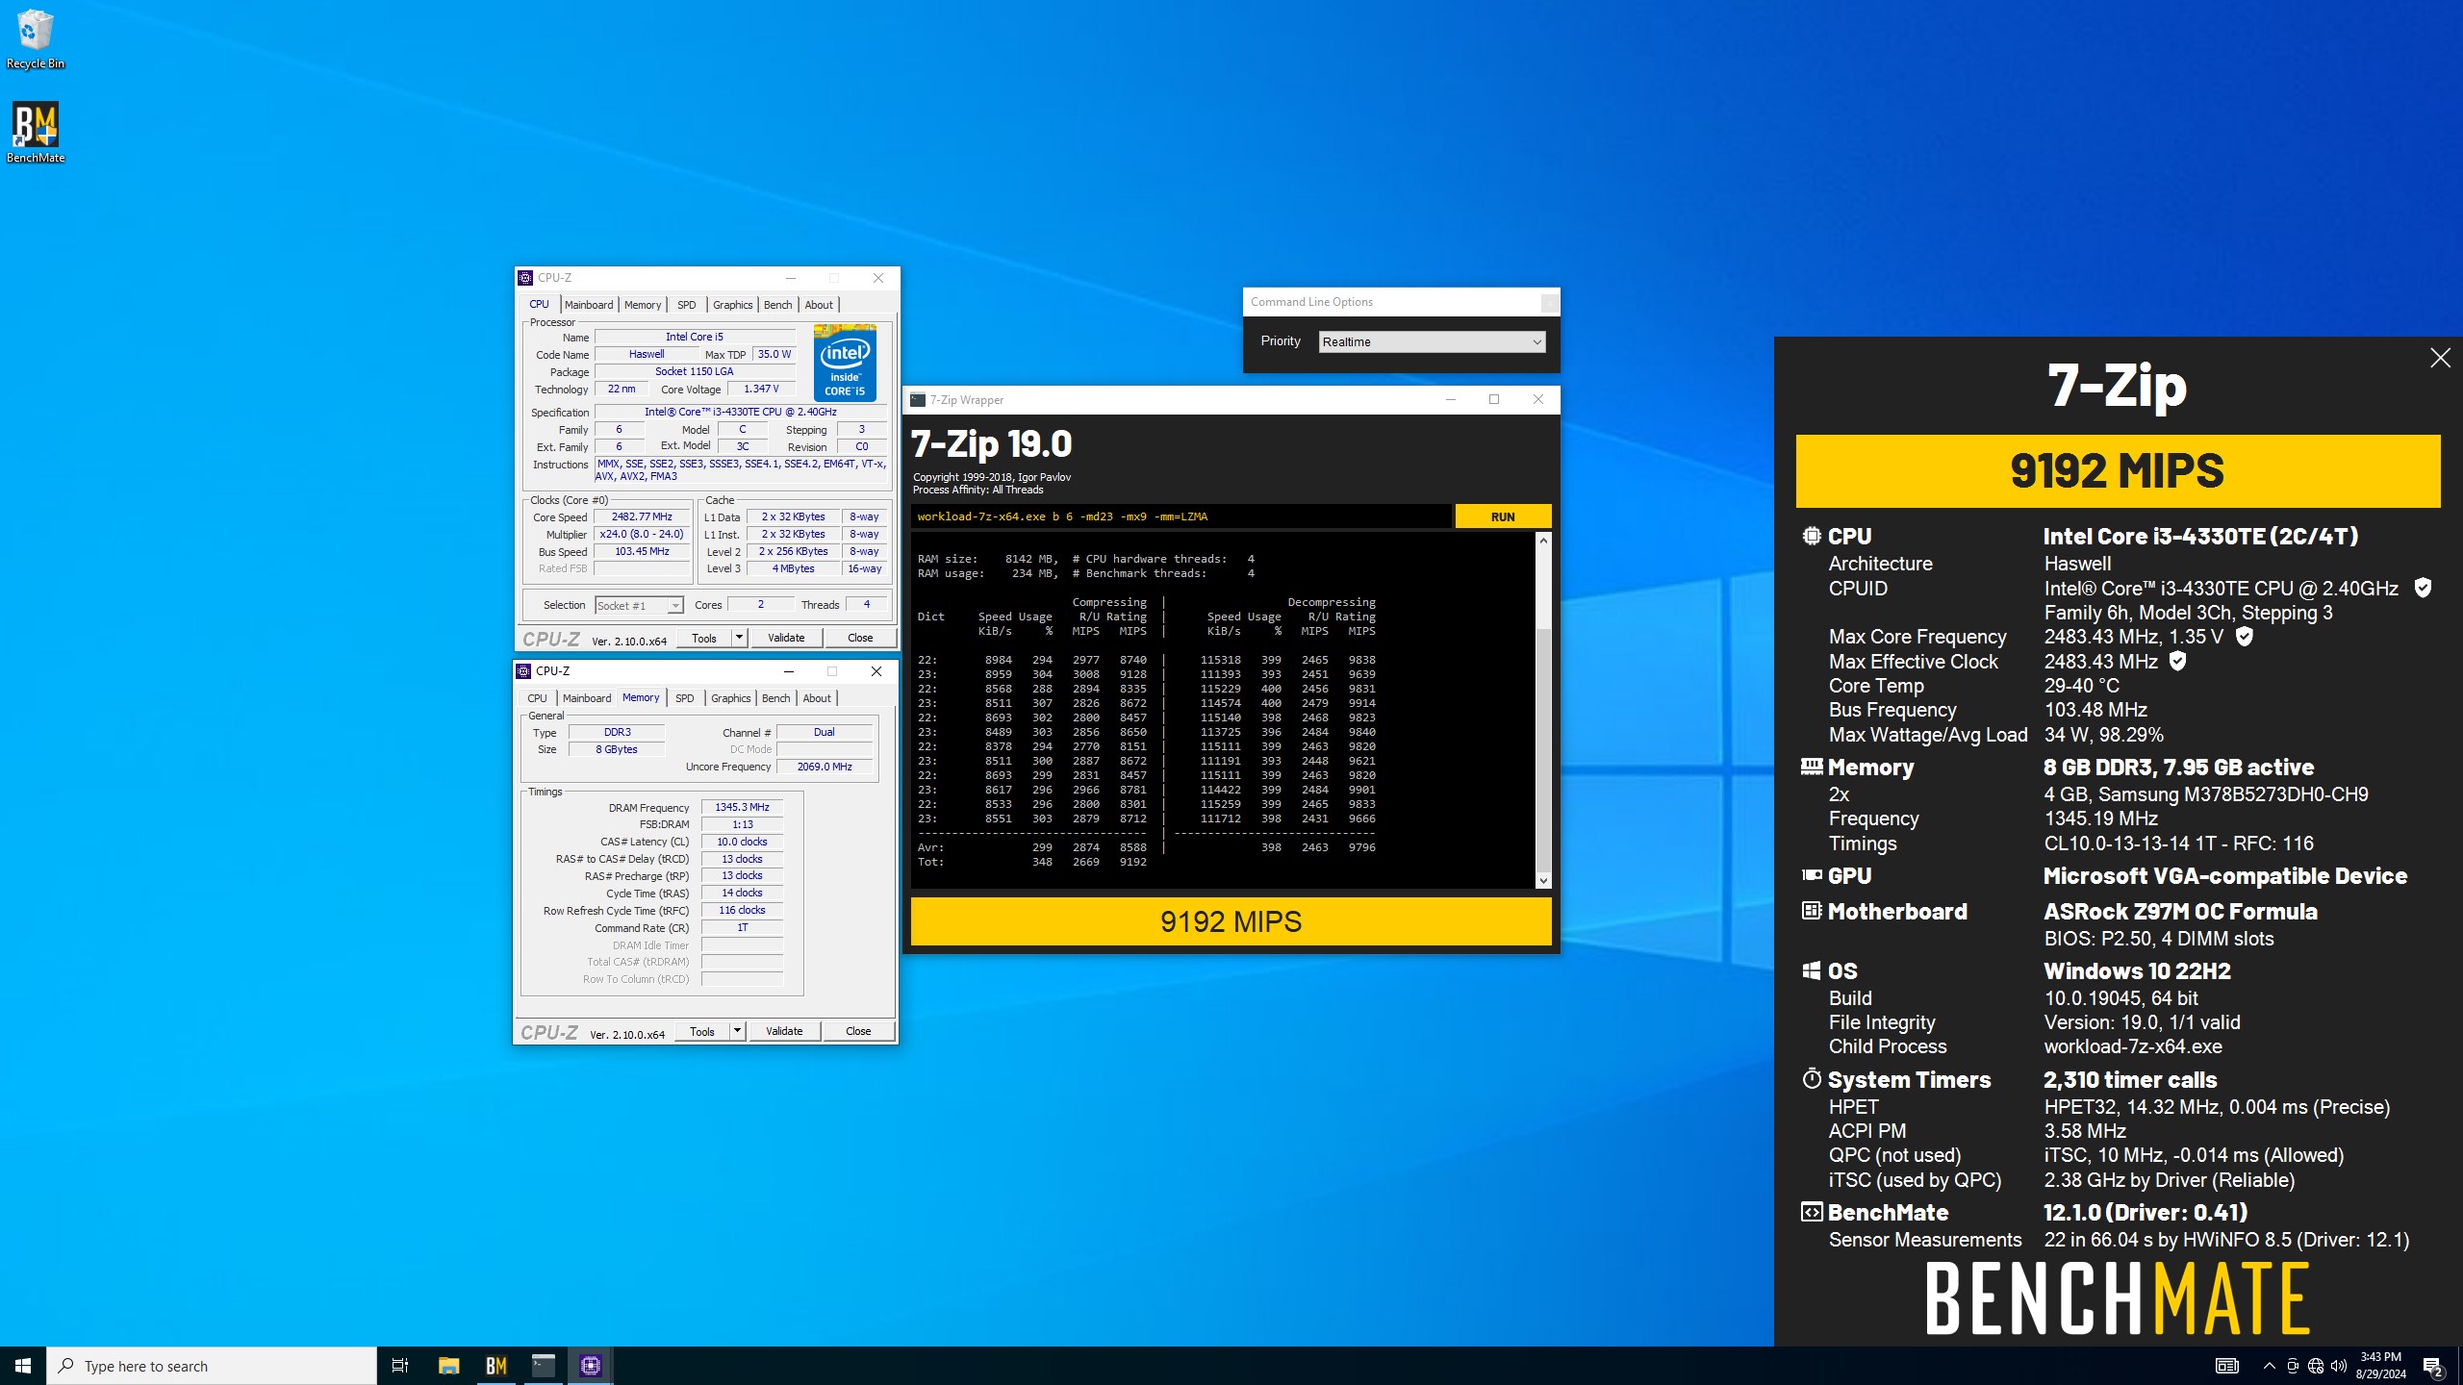The image size is (2463, 1385).
Task: Click Validate in the lower CPU-Z window
Action: (x=784, y=1031)
